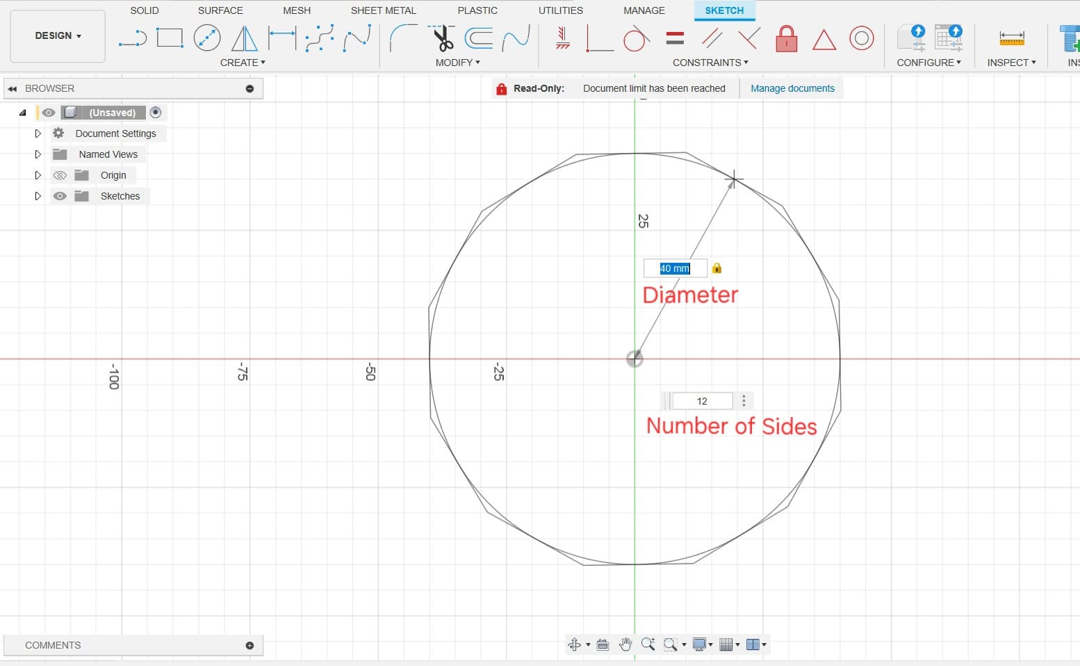Viewport: 1080px width, 666px height.
Task: Toggle the lock beside the diameter field
Action: pyautogui.click(x=717, y=268)
